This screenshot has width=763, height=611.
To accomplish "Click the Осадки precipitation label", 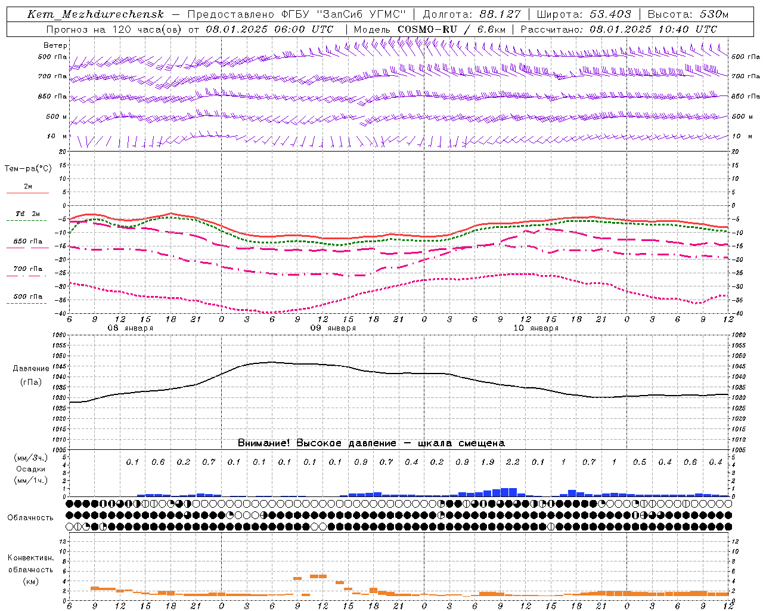I will (x=30, y=469).
